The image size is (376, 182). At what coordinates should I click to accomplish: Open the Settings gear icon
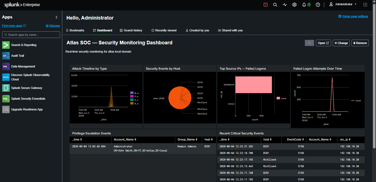294,5
